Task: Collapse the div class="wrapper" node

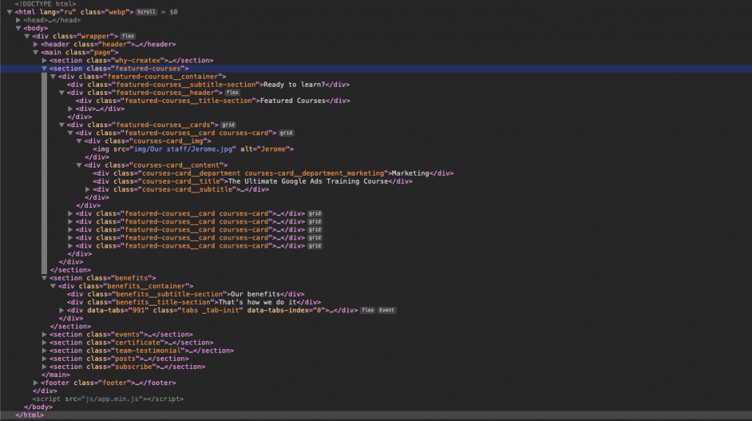Action: point(27,36)
